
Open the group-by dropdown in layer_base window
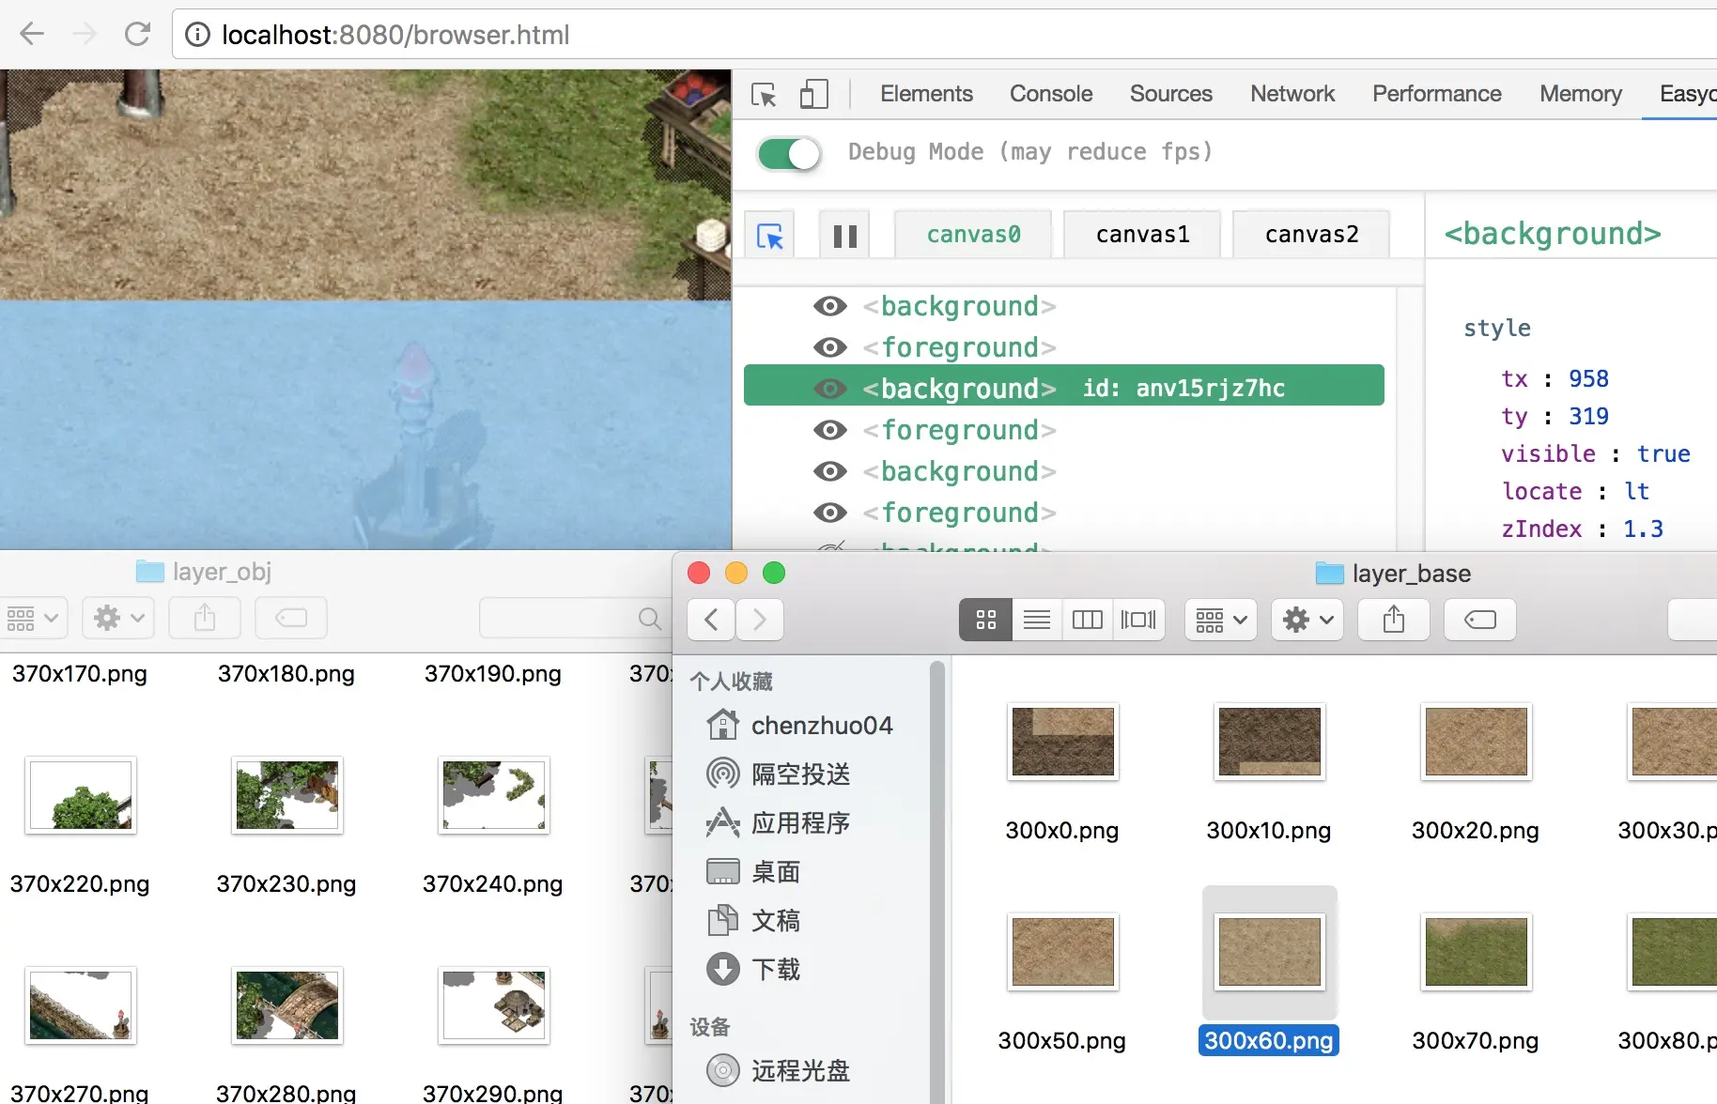1221,620
